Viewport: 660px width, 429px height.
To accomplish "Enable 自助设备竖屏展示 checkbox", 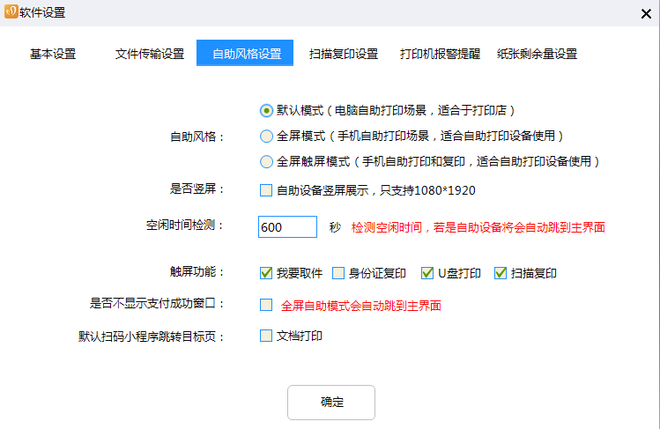I will coord(266,190).
